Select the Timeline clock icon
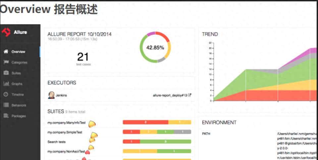 (6, 94)
